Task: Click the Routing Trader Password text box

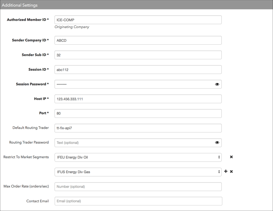Action: (134, 143)
